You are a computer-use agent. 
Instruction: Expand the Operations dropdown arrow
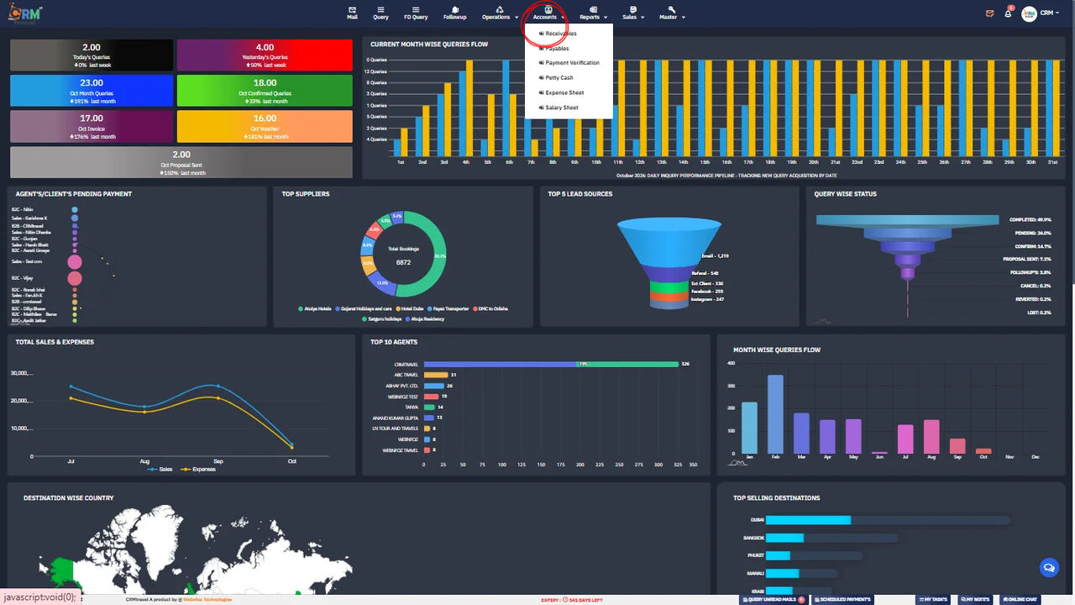[x=517, y=18]
